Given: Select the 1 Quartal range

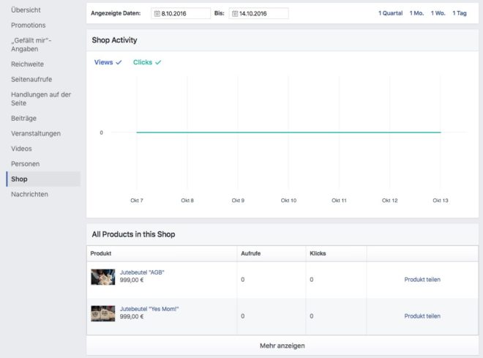Looking at the screenshot, I should [x=390, y=13].
